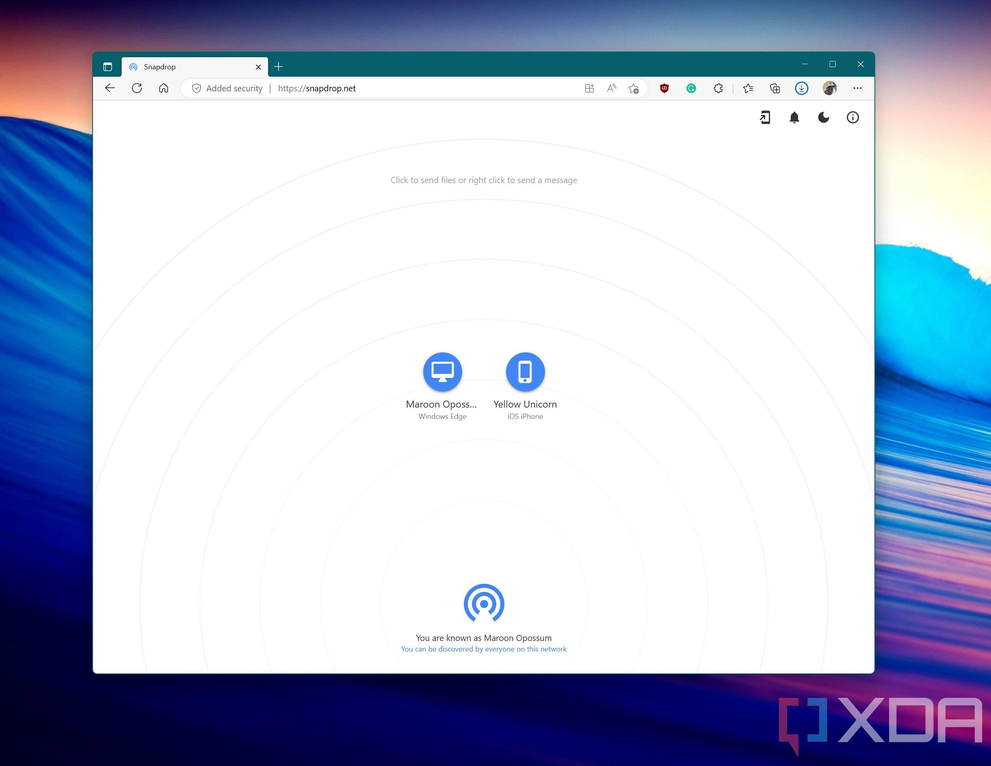
Task: Enable notifications with the bell icon
Action: coord(794,117)
